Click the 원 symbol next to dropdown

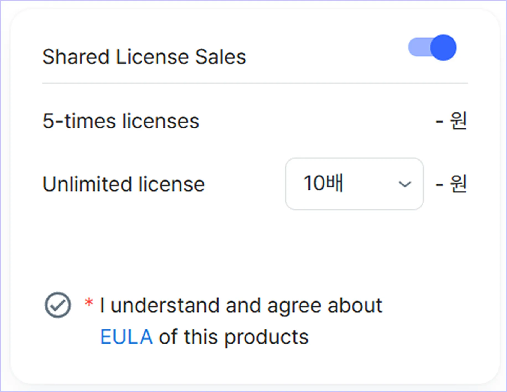pyautogui.click(x=458, y=184)
